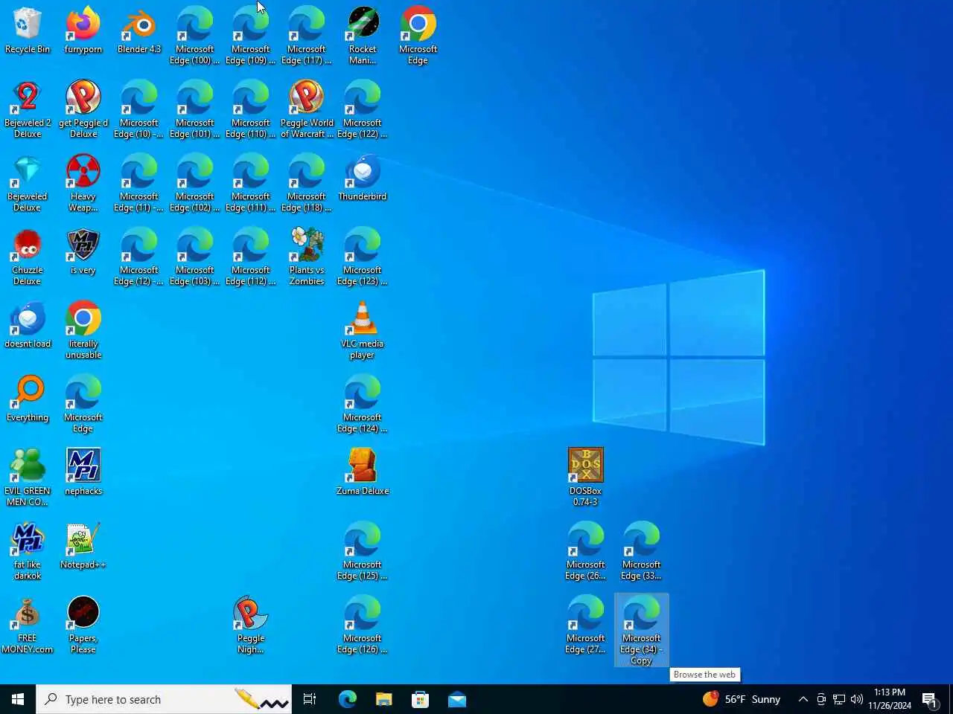Select the Microsoft Edge (112) shortcut

251,257
